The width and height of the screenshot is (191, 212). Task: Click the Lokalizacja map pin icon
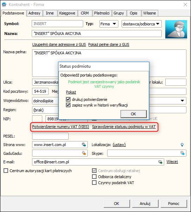182,145
